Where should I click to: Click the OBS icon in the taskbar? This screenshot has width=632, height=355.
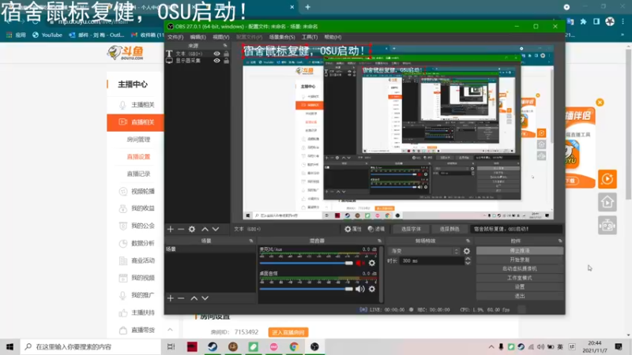(314, 346)
